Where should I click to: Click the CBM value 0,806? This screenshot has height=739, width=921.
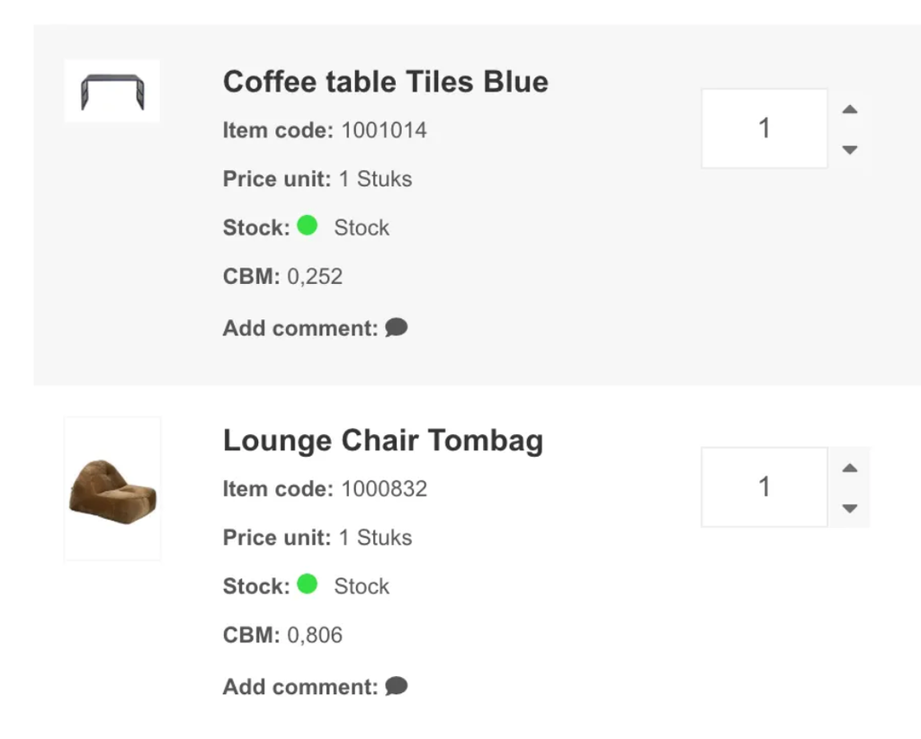coord(315,635)
